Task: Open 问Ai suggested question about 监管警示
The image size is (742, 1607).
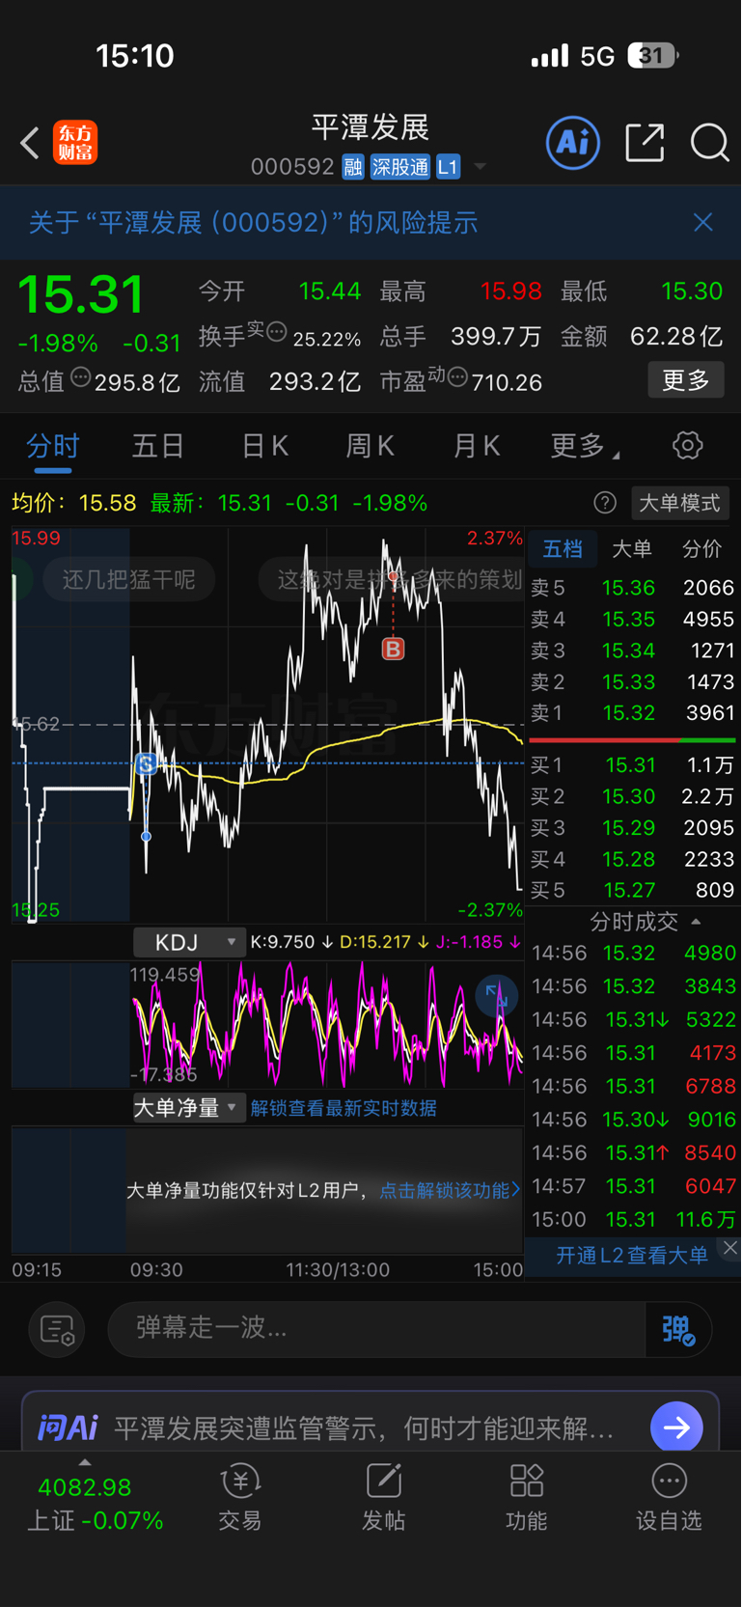Action: [364, 1427]
